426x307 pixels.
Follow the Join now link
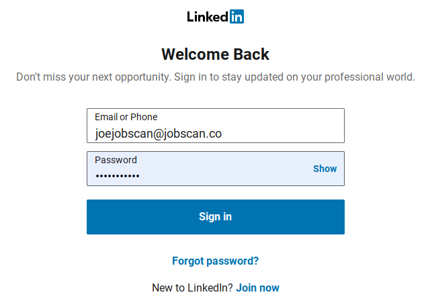coord(257,288)
